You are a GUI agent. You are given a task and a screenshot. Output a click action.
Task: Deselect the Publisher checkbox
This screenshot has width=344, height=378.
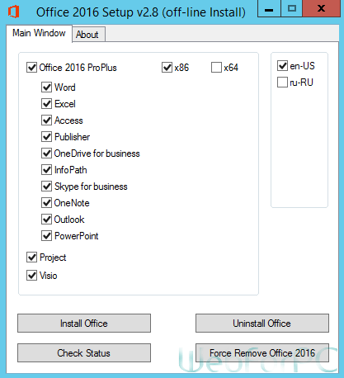tap(47, 137)
